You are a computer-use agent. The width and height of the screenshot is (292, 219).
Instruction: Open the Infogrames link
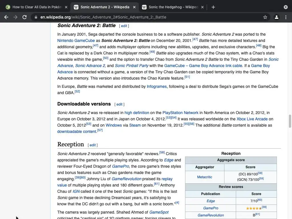[x=157, y=86]
